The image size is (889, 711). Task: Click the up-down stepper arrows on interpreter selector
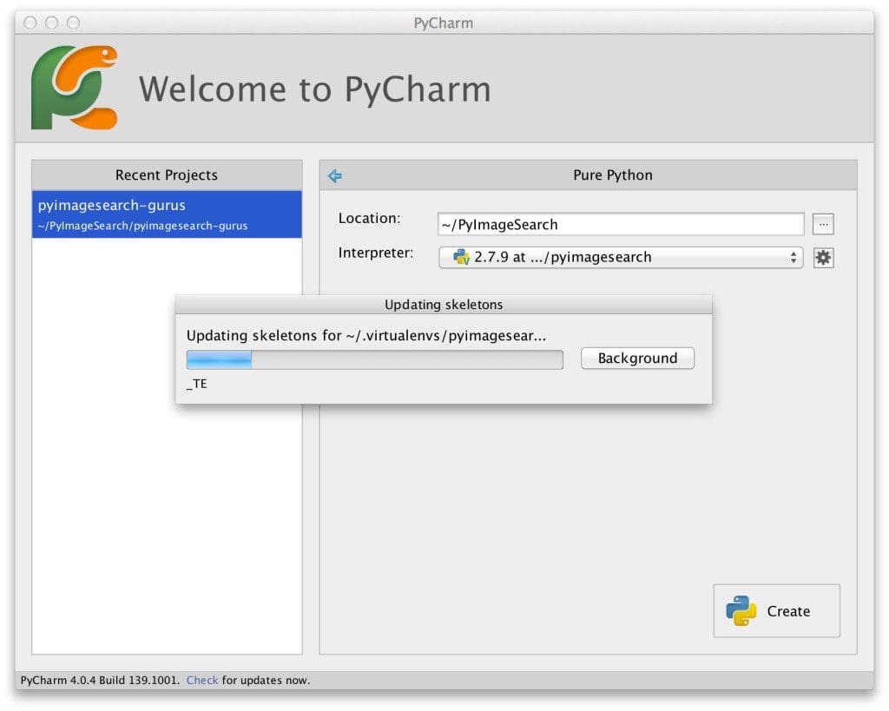click(x=795, y=257)
